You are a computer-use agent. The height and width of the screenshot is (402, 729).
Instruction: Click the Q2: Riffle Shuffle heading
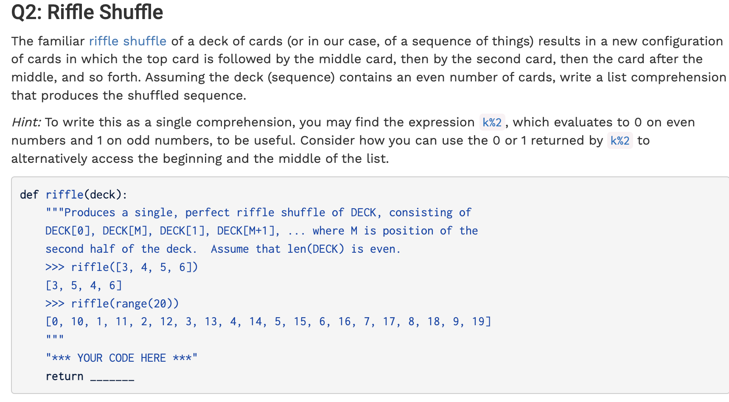pyautogui.click(x=87, y=12)
